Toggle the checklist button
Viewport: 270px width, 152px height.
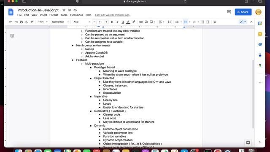[177, 22]
